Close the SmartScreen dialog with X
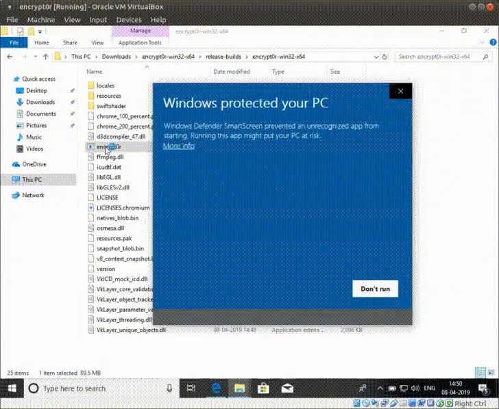The image size is (499, 409). [400, 91]
